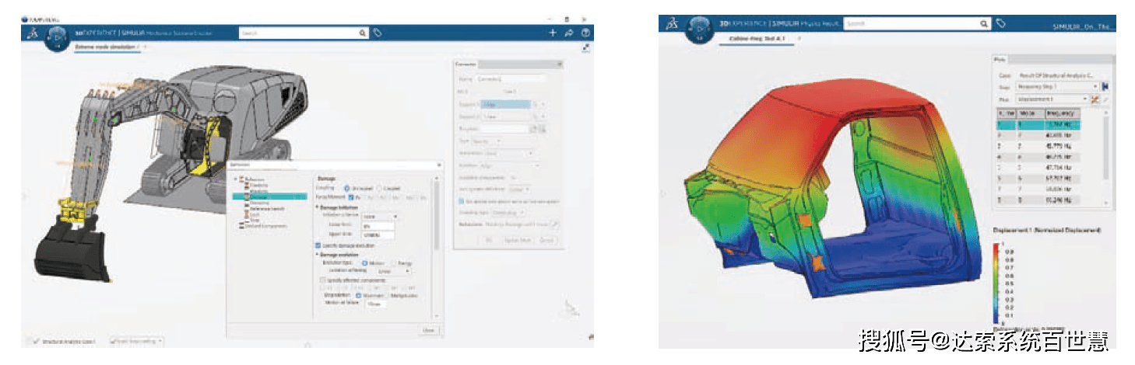Click the 3DS logo in excavator window
The image size is (1135, 365).
pyautogui.click(x=33, y=33)
